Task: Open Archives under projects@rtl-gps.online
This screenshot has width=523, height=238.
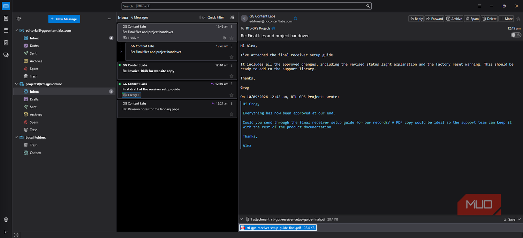Action: (x=64, y=114)
